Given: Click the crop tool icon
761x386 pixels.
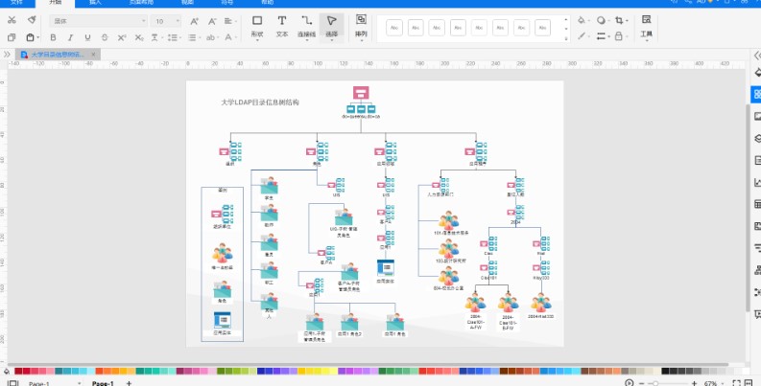Looking at the screenshot, I should [620, 20].
